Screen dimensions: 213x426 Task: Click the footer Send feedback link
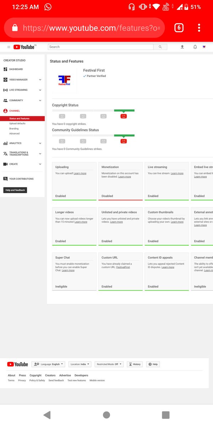tap(56, 380)
